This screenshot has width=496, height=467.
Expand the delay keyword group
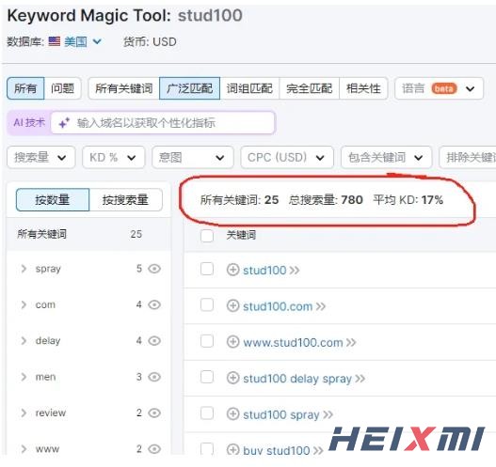pos(24,341)
